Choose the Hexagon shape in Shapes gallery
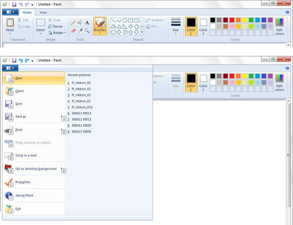Viewport: 293px width, 225px height. [x=113, y=32]
